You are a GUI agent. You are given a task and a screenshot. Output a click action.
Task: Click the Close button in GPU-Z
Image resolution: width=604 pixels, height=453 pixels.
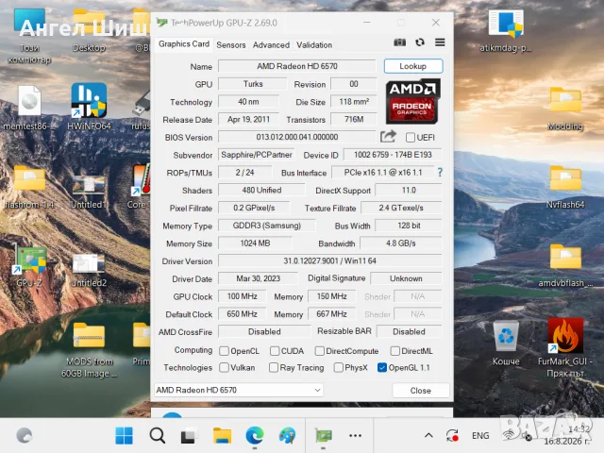point(420,390)
